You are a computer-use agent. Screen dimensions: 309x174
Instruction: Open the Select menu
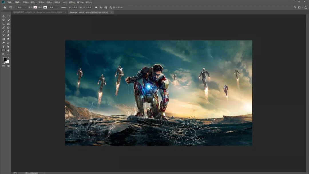49,2
